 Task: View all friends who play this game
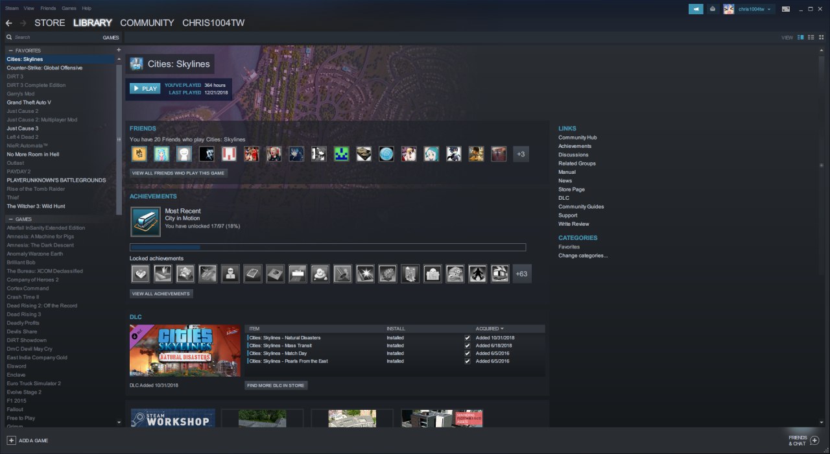(178, 173)
